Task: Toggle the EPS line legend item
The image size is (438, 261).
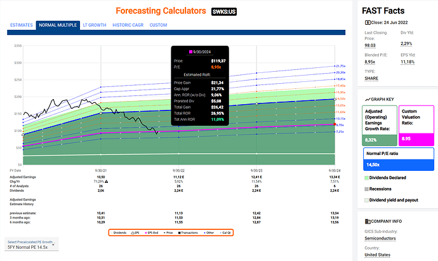Action: point(135,232)
